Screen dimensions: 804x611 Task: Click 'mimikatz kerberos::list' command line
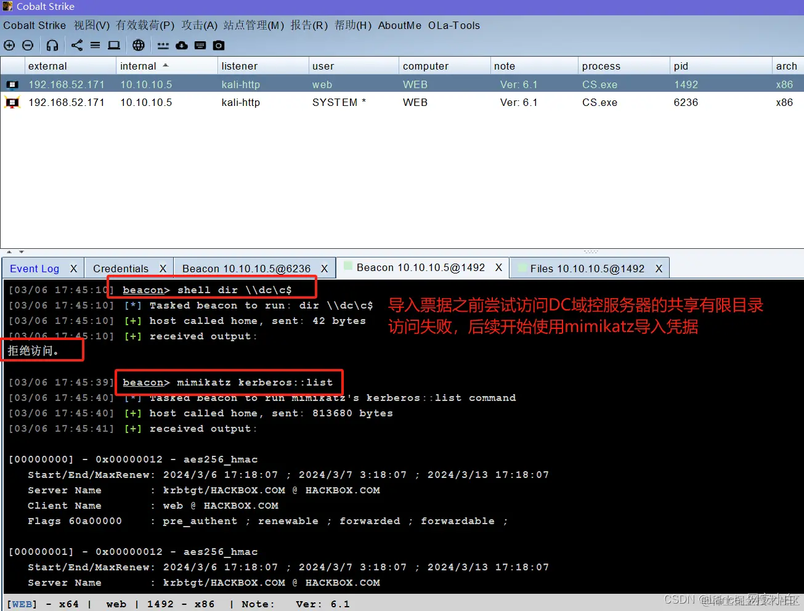coord(227,382)
